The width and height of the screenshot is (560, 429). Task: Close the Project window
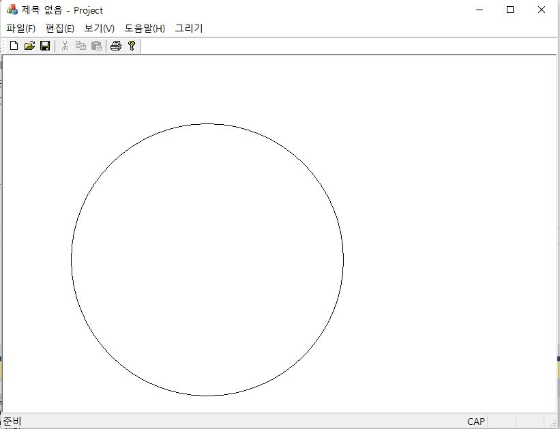(542, 10)
